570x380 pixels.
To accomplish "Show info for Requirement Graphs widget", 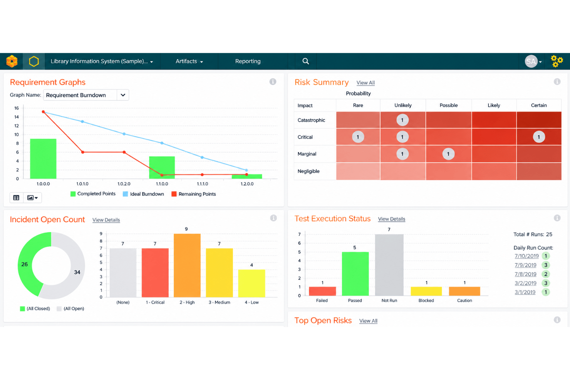I will point(273,82).
